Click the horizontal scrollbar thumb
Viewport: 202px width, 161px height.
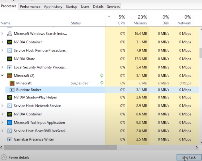tap(61, 147)
